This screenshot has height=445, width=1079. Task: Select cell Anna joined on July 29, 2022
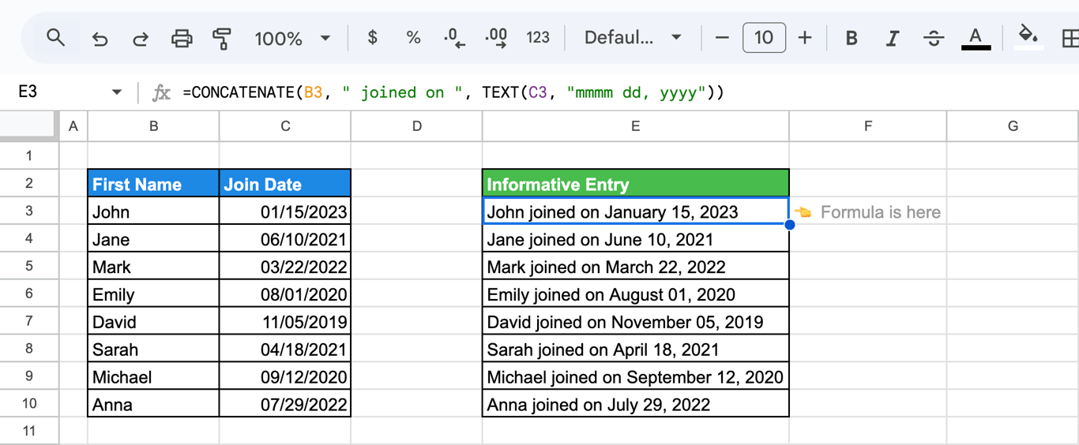point(636,404)
